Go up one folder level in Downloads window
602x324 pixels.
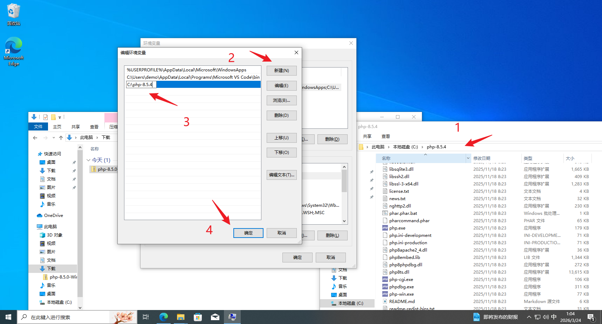coord(61,138)
